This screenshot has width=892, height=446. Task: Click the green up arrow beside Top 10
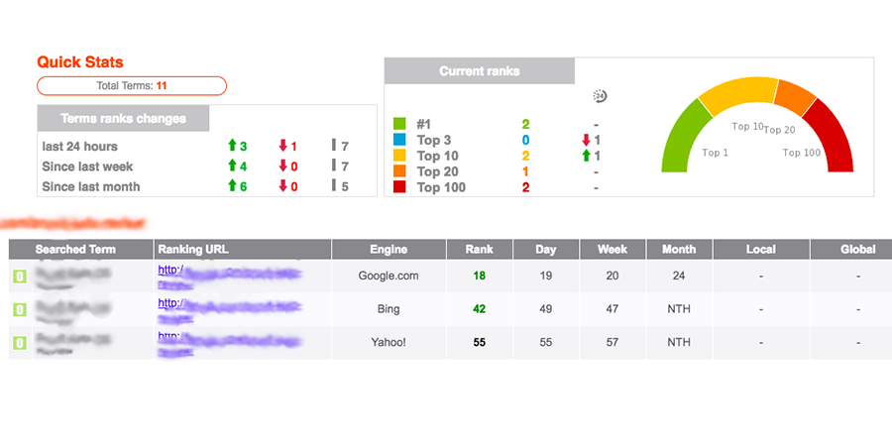click(586, 156)
